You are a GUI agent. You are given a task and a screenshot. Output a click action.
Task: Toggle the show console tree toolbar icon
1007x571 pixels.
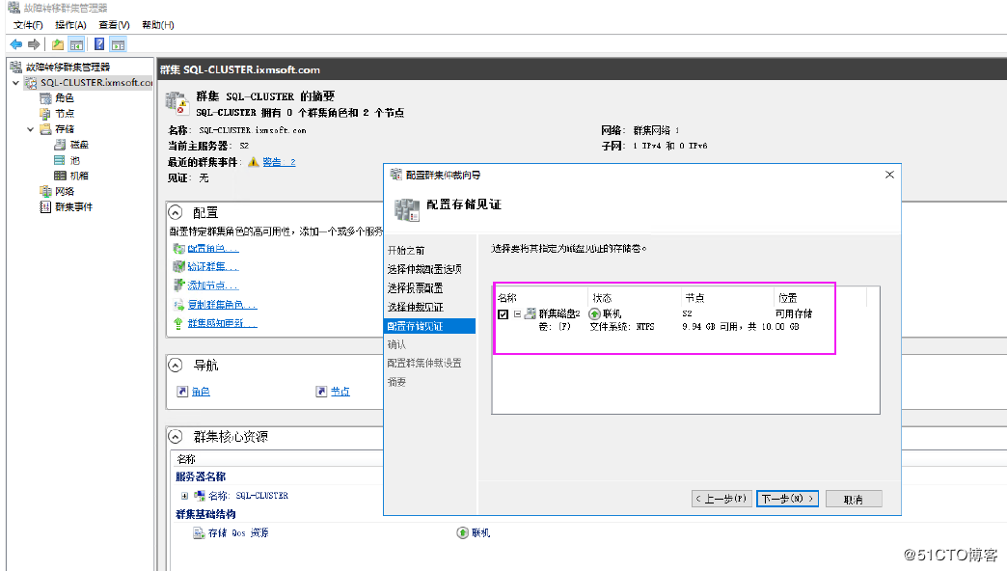[x=76, y=42]
